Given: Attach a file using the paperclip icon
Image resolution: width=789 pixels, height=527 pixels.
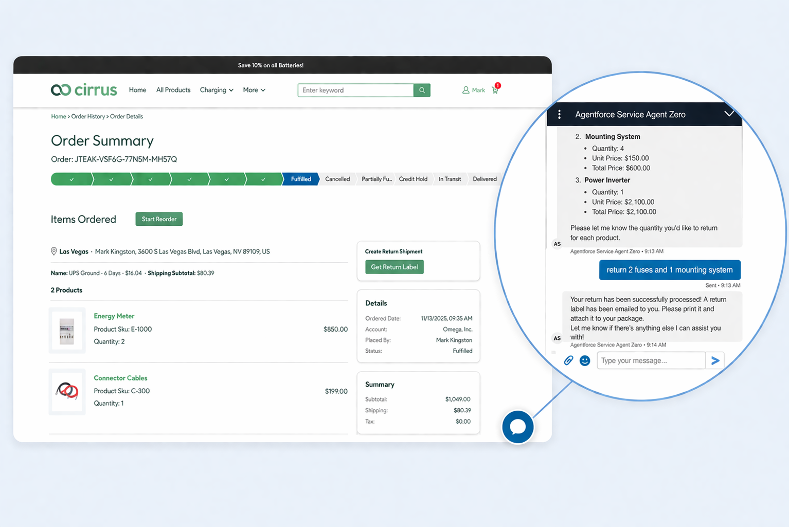Looking at the screenshot, I should click(x=568, y=360).
